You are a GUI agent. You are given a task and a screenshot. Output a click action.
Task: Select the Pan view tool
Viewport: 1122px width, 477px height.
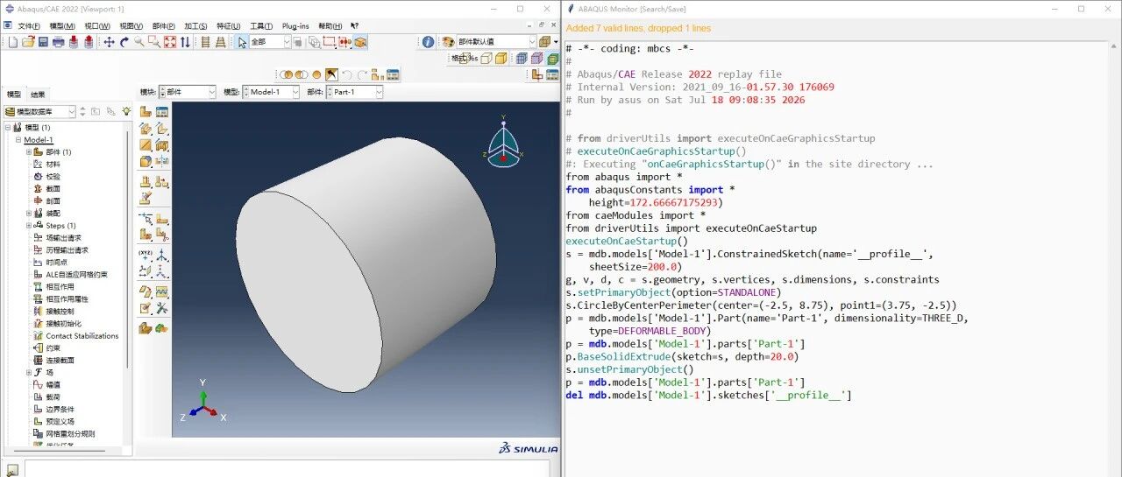click(x=110, y=42)
